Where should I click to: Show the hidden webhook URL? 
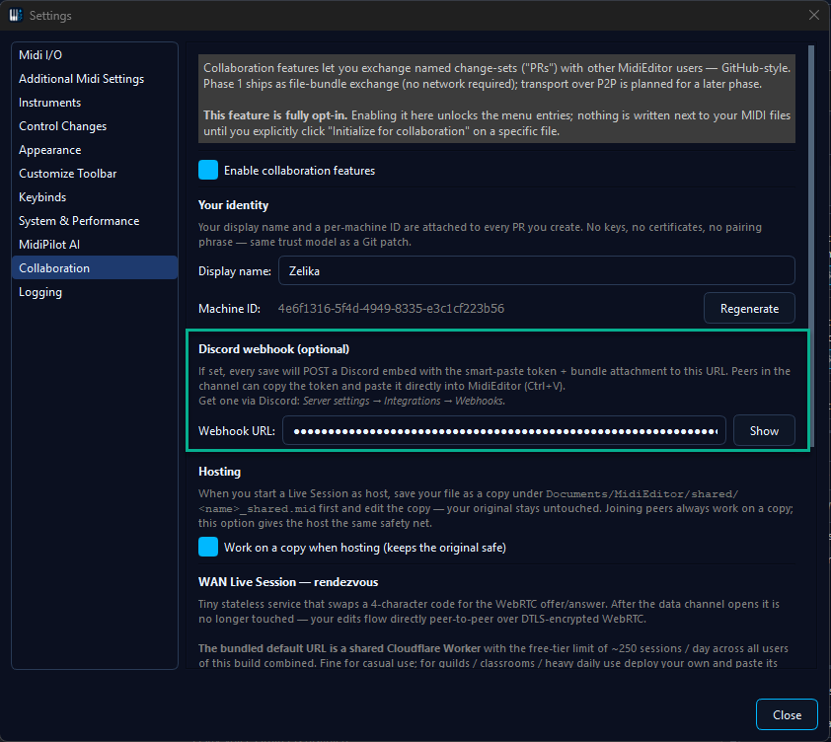pyautogui.click(x=764, y=431)
